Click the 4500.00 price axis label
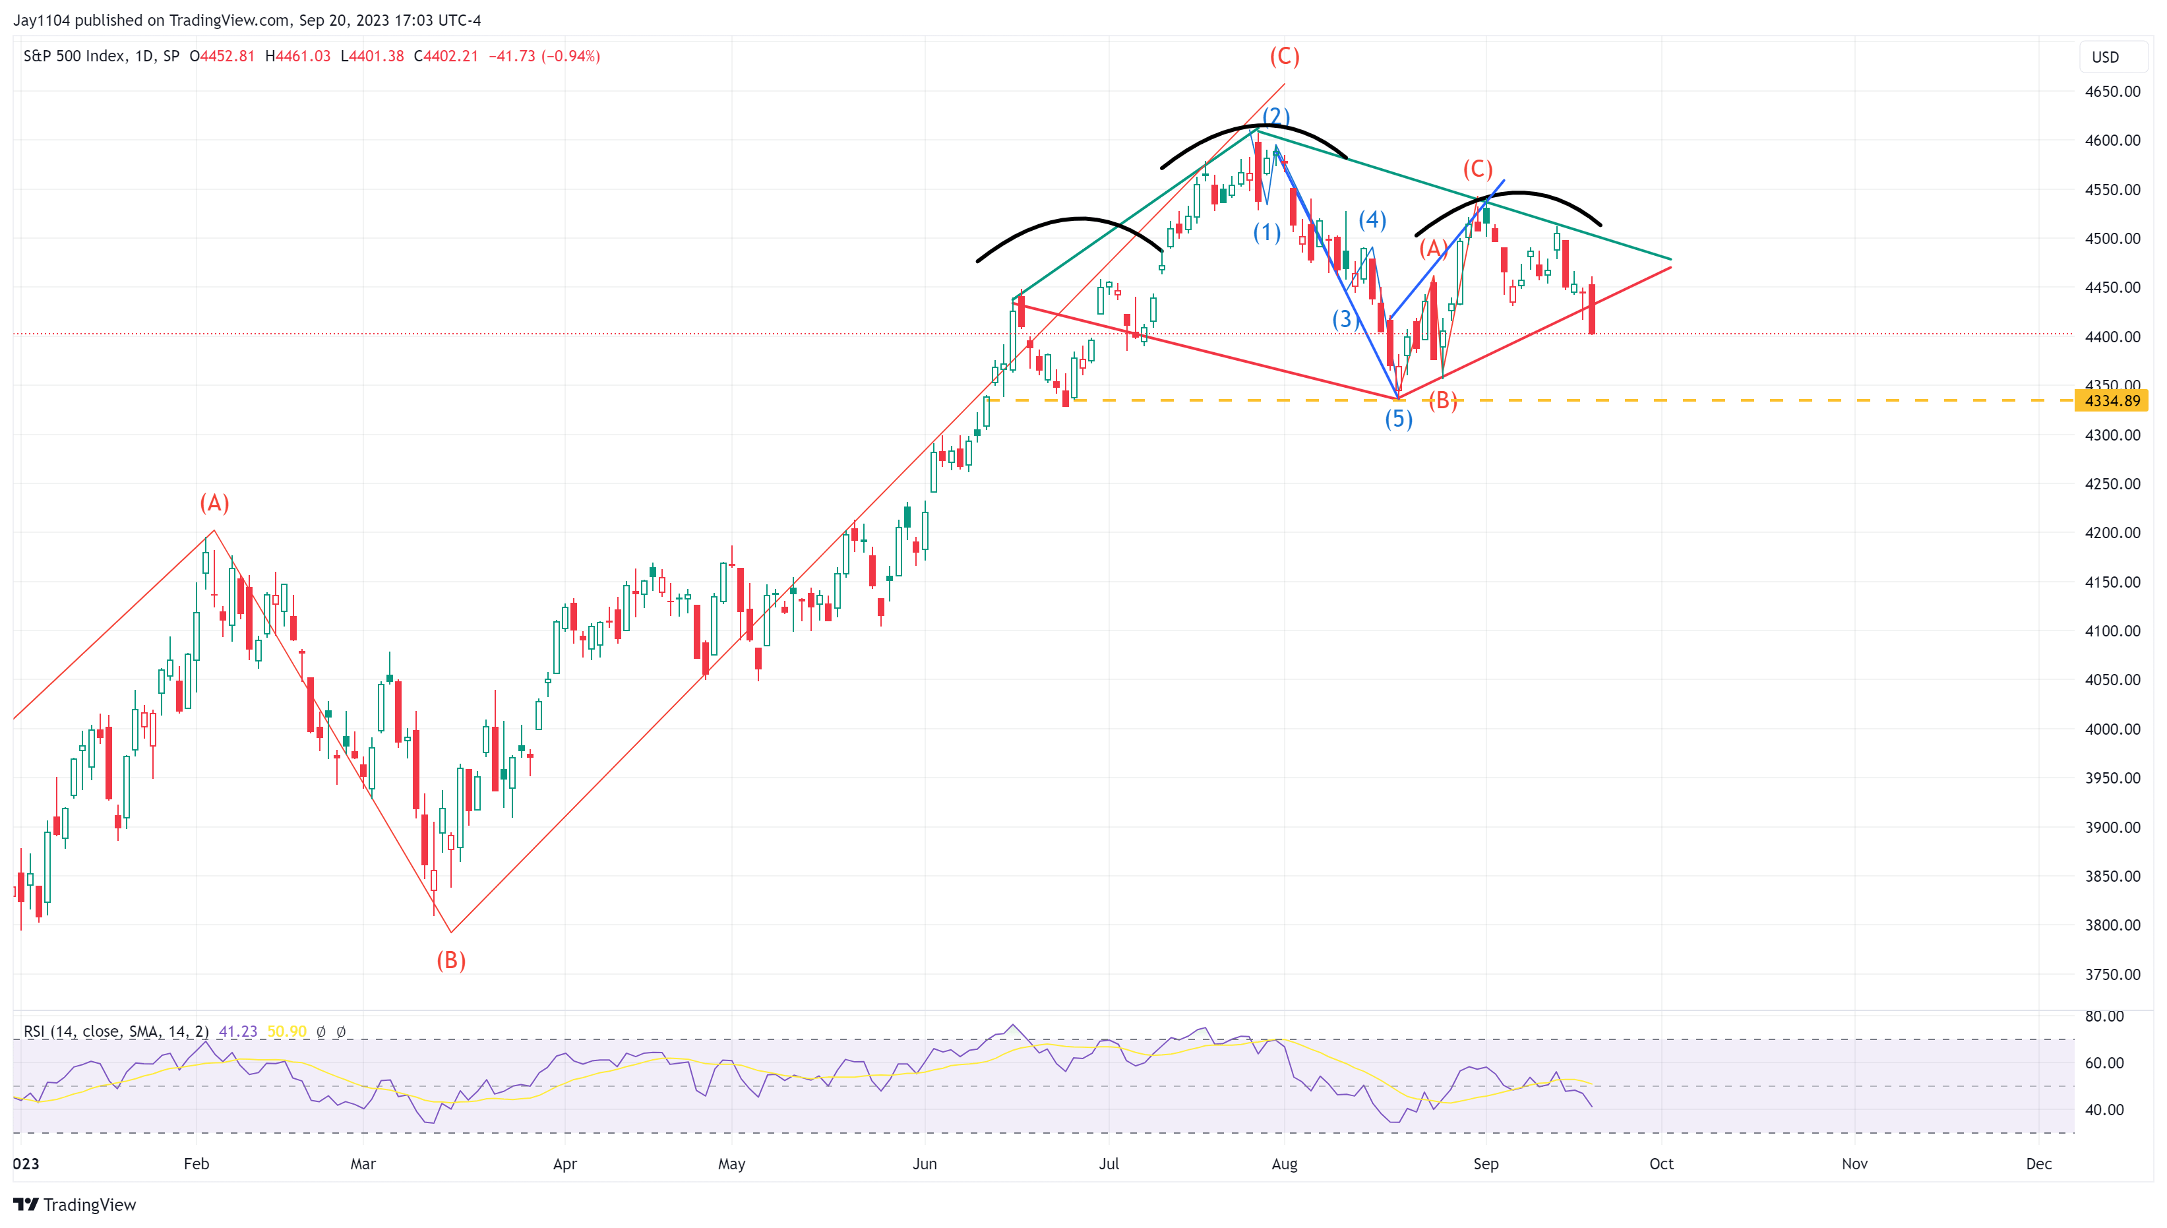This screenshot has height=1228, width=2167. [2112, 239]
